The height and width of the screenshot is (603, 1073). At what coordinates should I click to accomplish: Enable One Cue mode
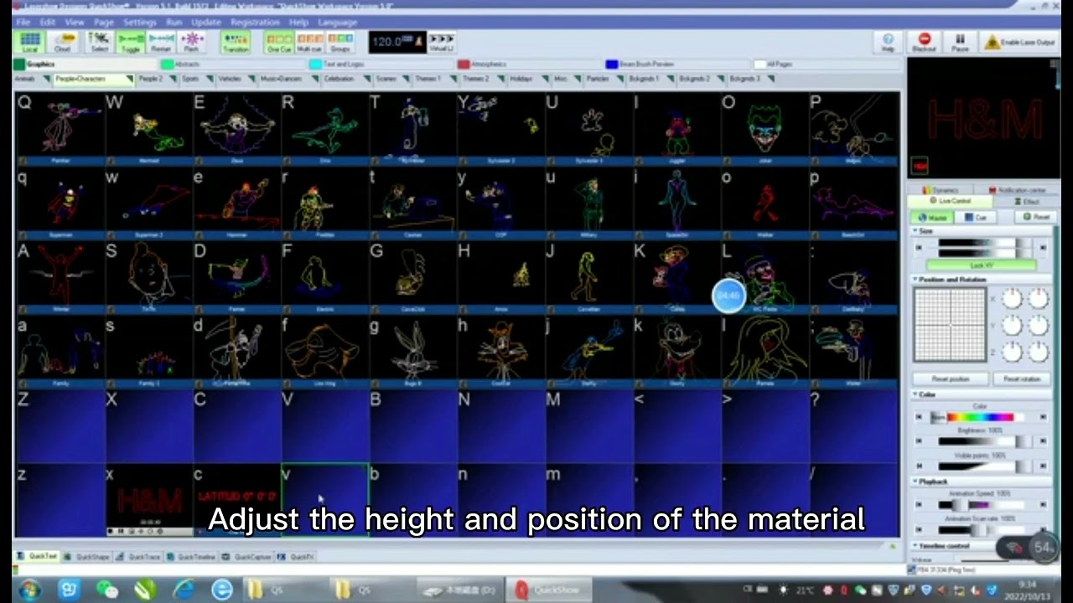(279, 43)
